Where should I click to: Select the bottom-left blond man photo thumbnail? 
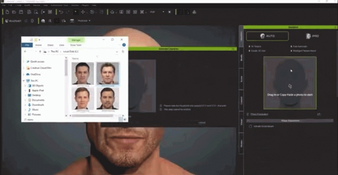click(x=83, y=98)
